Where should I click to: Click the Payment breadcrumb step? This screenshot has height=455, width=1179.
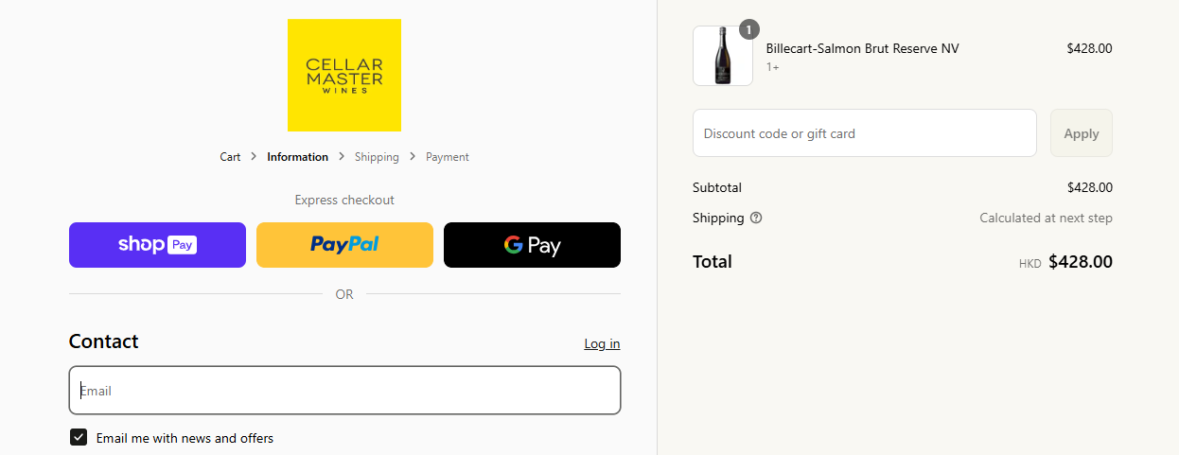pos(448,157)
